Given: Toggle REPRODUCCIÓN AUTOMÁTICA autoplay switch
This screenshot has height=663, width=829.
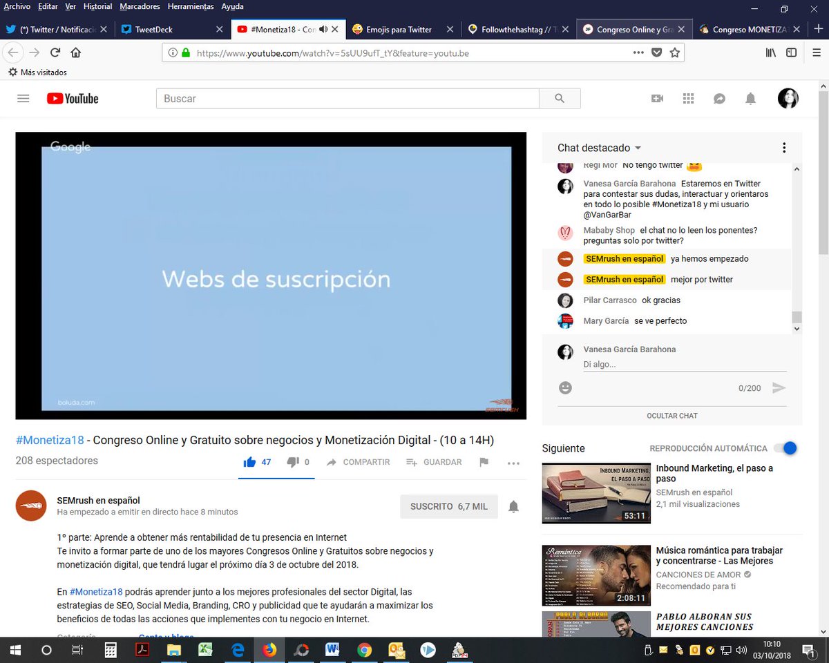Looking at the screenshot, I should pyautogui.click(x=785, y=448).
